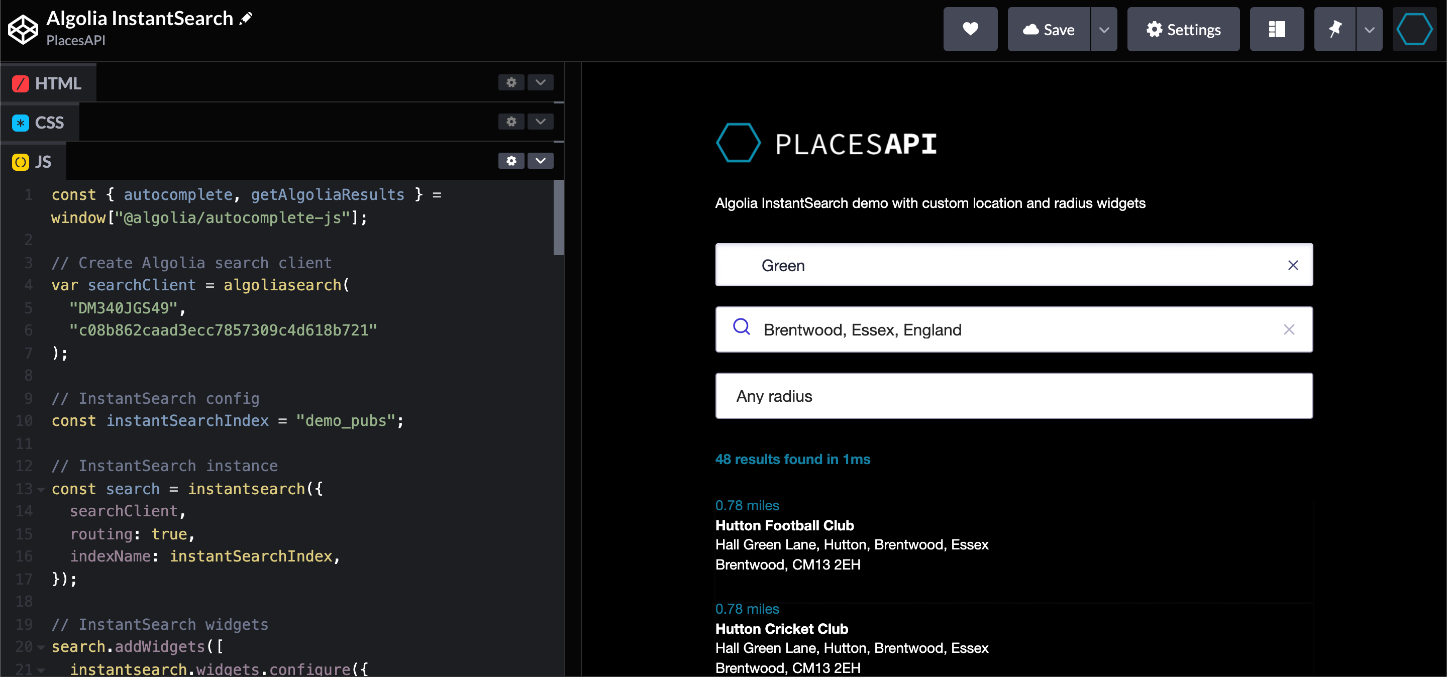This screenshot has width=1447, height=677.
Task: Clear the Brentwood location field
Action: [1289, 329]
